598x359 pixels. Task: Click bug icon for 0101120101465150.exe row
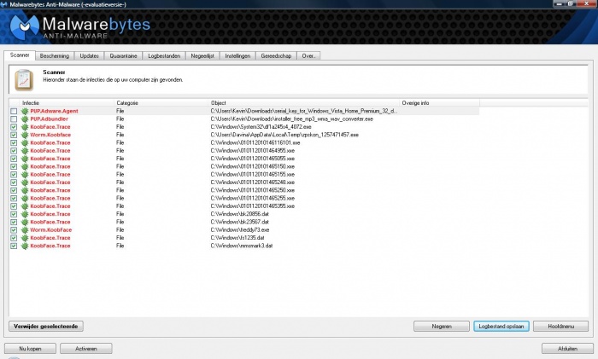(x=25, y=167)
